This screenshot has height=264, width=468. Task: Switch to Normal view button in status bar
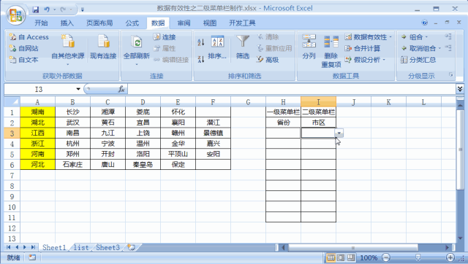coord(331,257)
